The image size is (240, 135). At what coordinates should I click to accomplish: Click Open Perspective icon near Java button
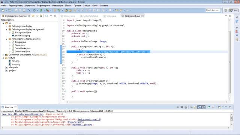226,10
